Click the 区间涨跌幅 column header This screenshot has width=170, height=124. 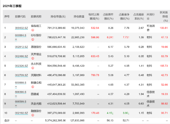(x=164, y=17)
